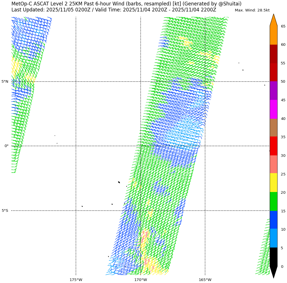This screenshot has width=287, height=283.
Task: Click the green 15-20 kt colorbar segment
Action: coord(274,201)
